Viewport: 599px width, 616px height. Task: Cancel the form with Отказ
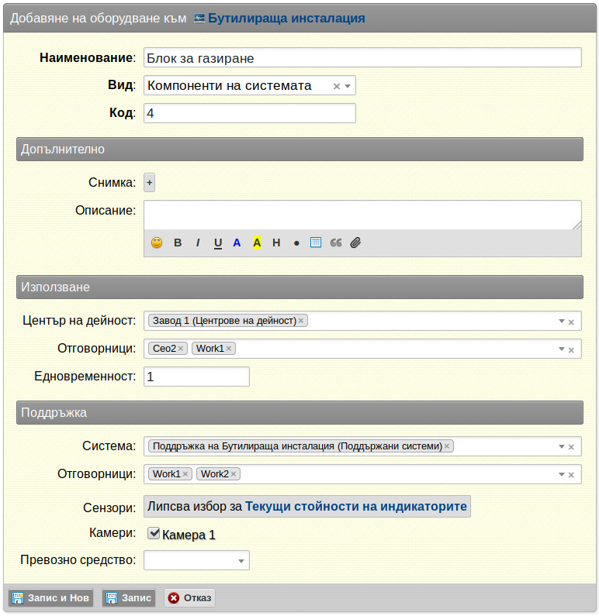(189, 598)
